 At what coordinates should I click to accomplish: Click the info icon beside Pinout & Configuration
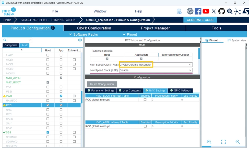tap(53, 28)
